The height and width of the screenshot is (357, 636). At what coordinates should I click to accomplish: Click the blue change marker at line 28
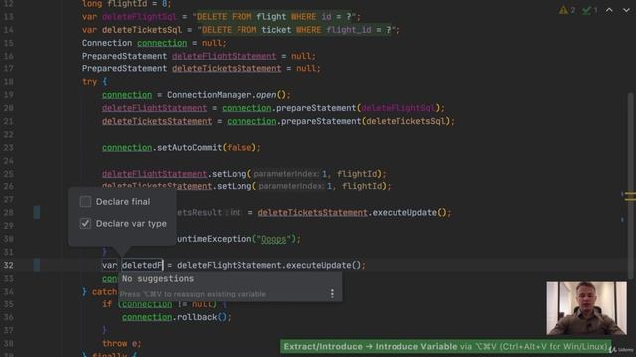click(x=37, y=212)
